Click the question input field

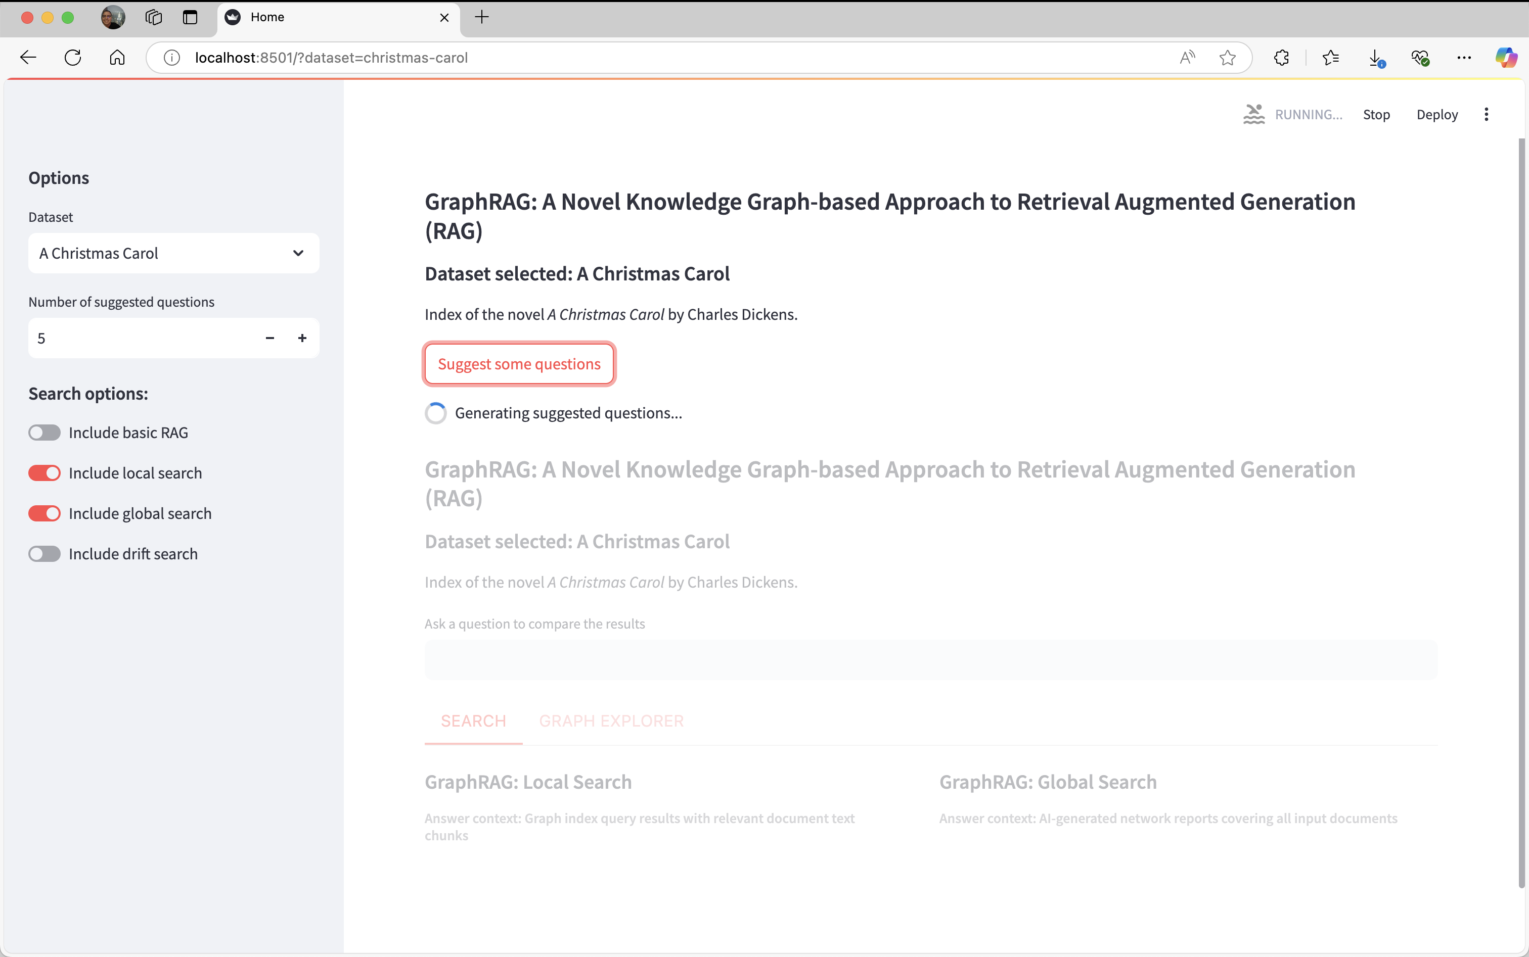[x=930, y=660]
